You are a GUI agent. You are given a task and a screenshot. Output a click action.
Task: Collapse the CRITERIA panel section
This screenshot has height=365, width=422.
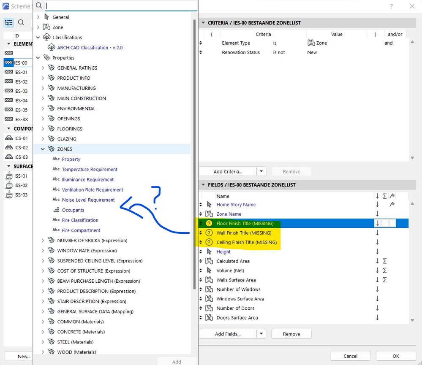[x=204, y=23]
